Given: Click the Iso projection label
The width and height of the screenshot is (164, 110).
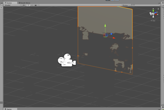Looking at the screenshot, I should [153, 21].
